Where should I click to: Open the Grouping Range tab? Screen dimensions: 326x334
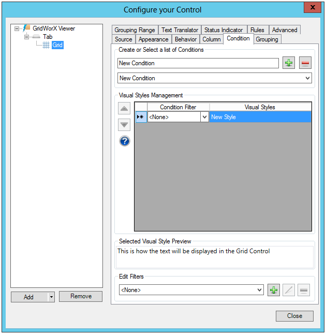pos(135,30)
